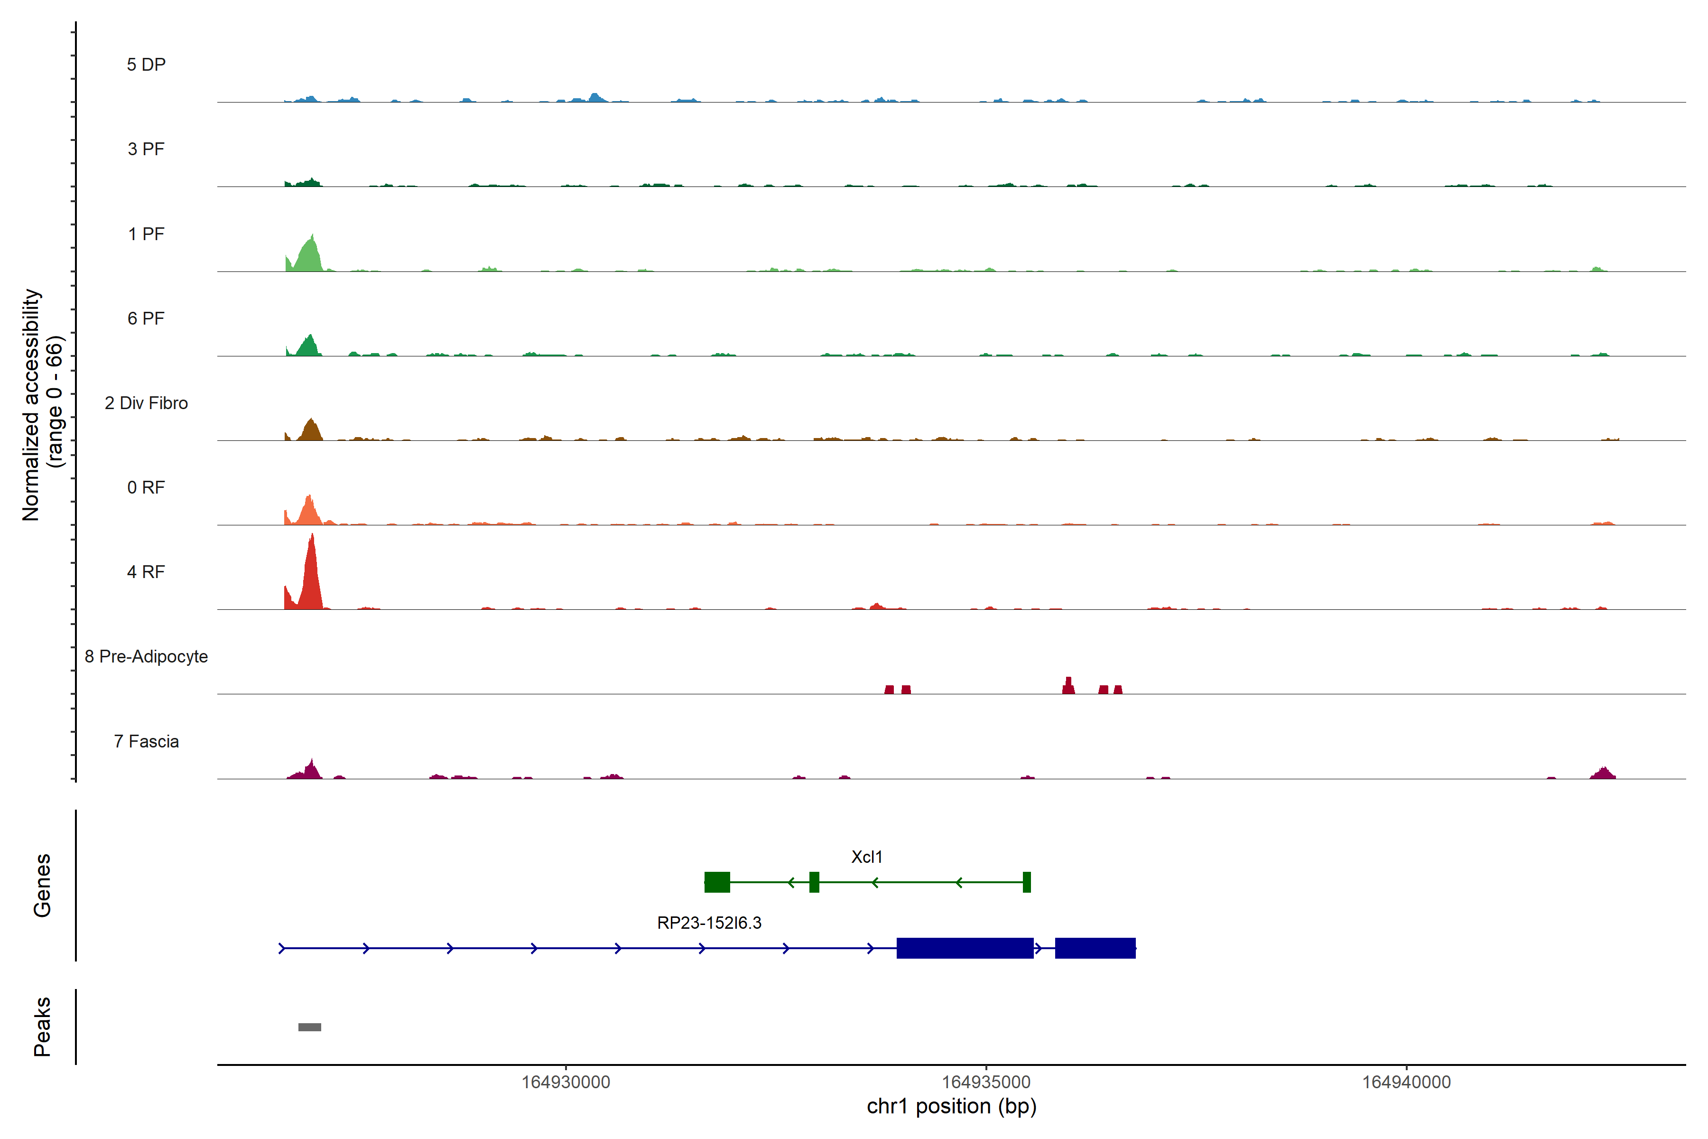Click the 3 PF track label
Screen dimensions: 1708x1139
coord(146,149)
